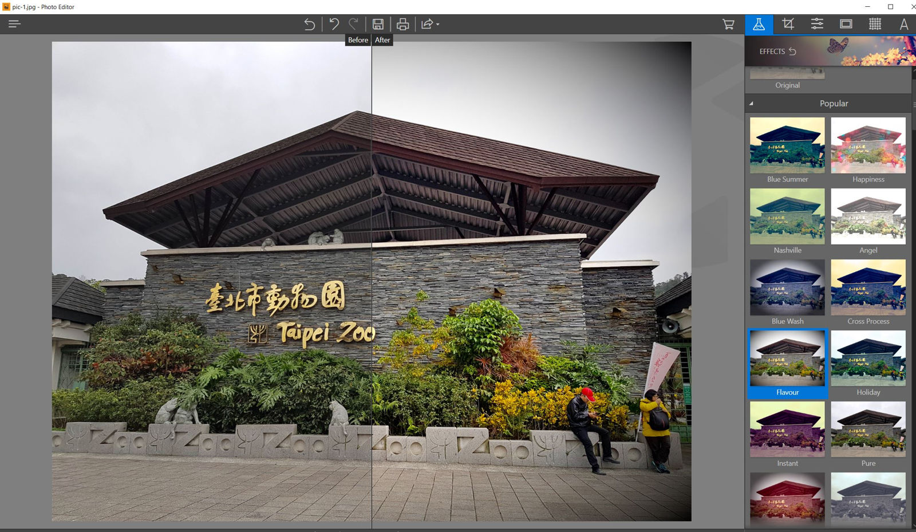Open the Adjustments sliders tab
The image size is (916, 532).
click(x=817, y=24)
